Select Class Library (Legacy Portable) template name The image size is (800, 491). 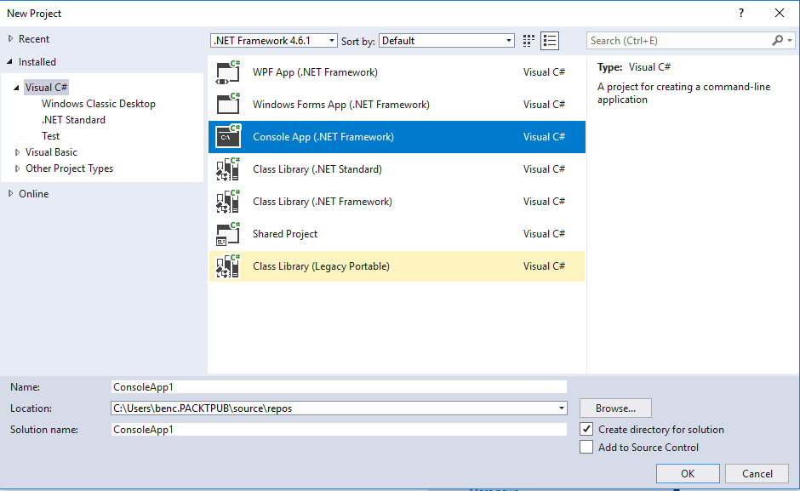pos(322,266)
